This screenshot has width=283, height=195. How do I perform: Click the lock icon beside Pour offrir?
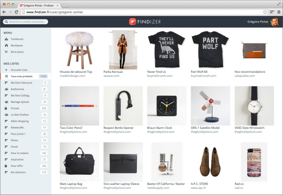click(x=6, y=166)
